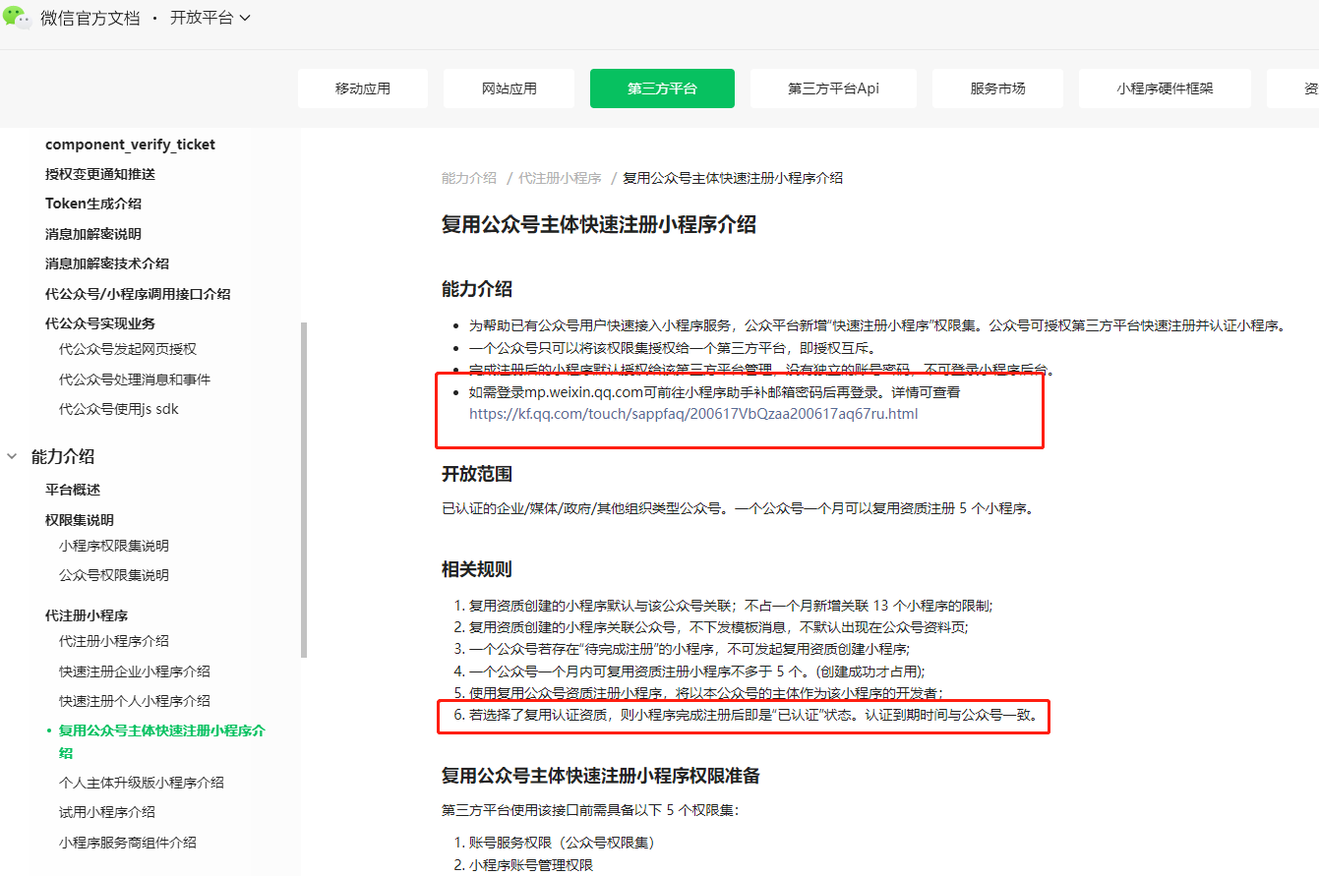Open 代公众号处理消息和事件 page
This screenshot has width=1319, height=876.
(x=135, y=380)
